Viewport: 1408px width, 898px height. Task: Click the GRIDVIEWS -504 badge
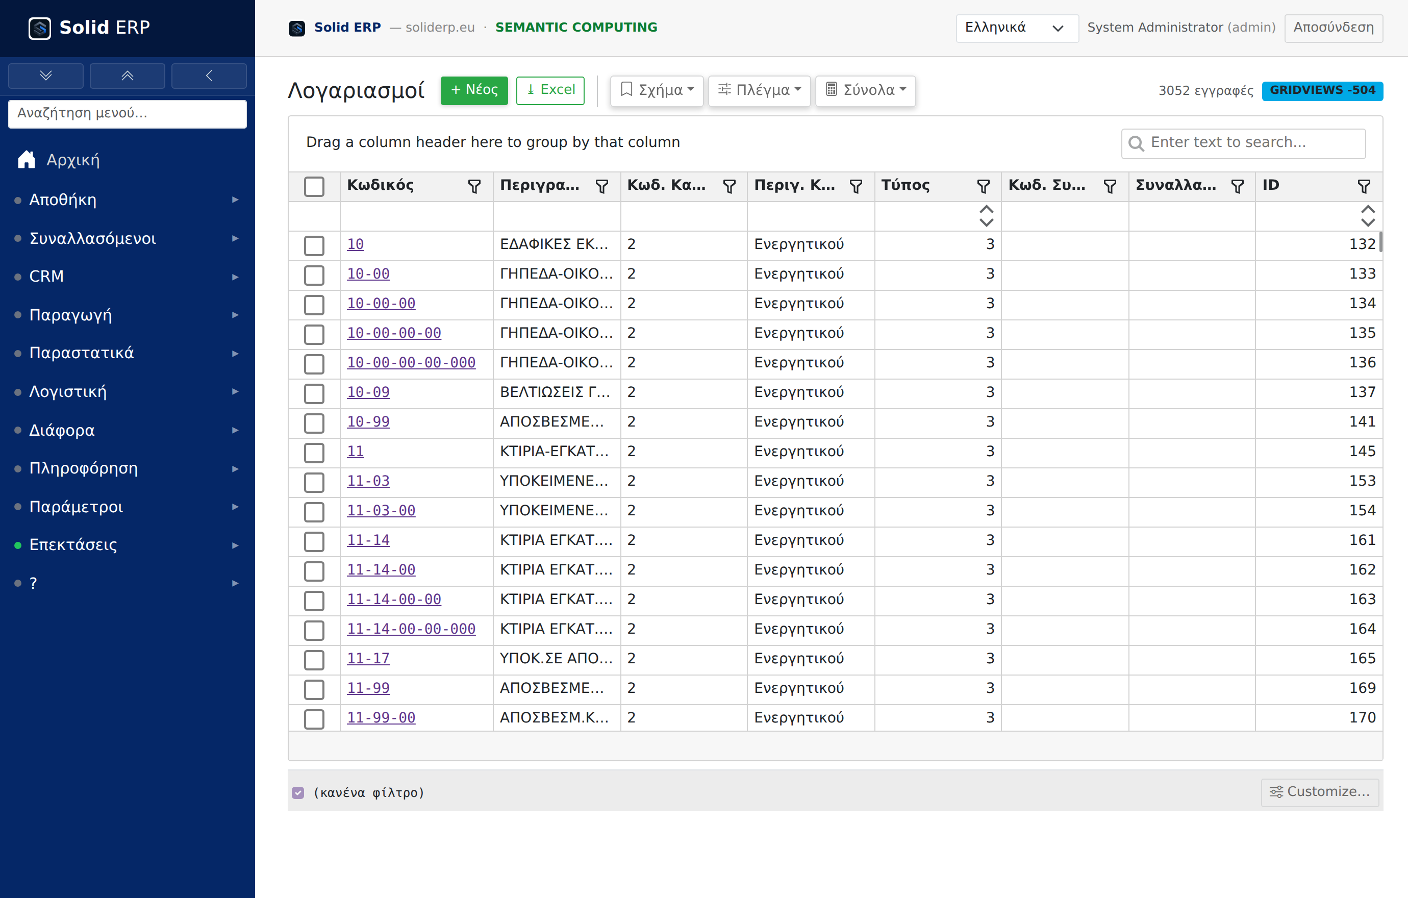pyautogui.click(x=1322, y=91)
